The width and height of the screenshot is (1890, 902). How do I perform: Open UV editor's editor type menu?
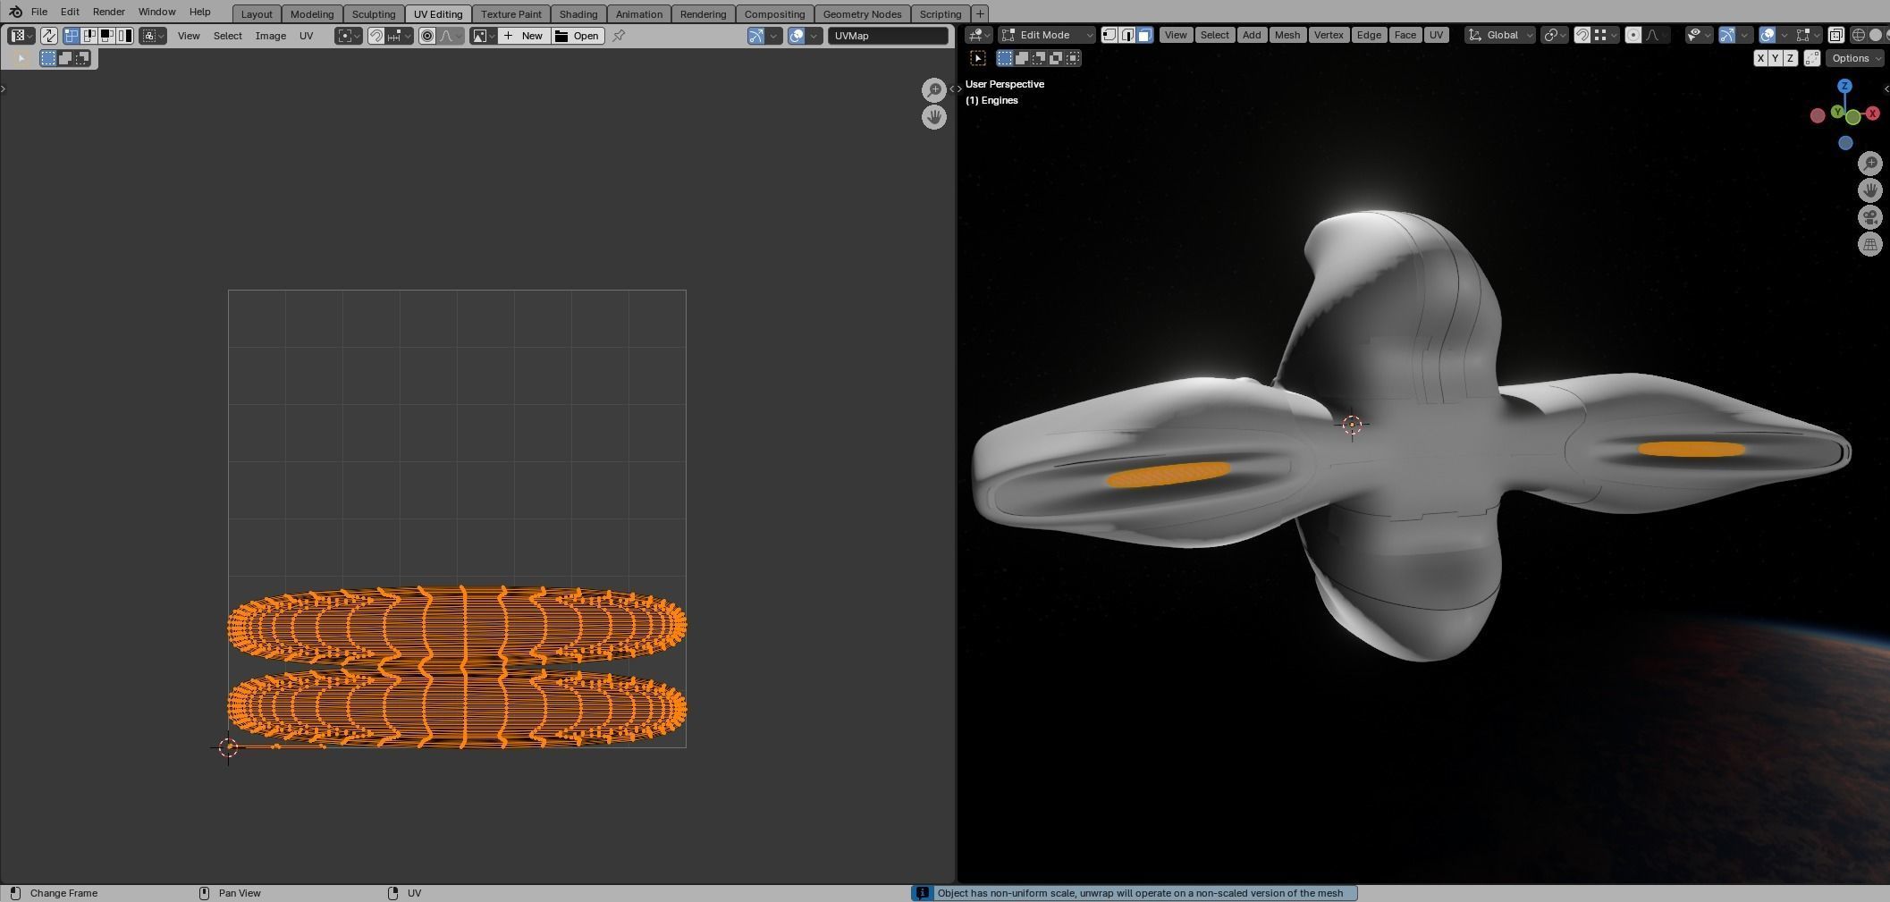coord(21,36)
